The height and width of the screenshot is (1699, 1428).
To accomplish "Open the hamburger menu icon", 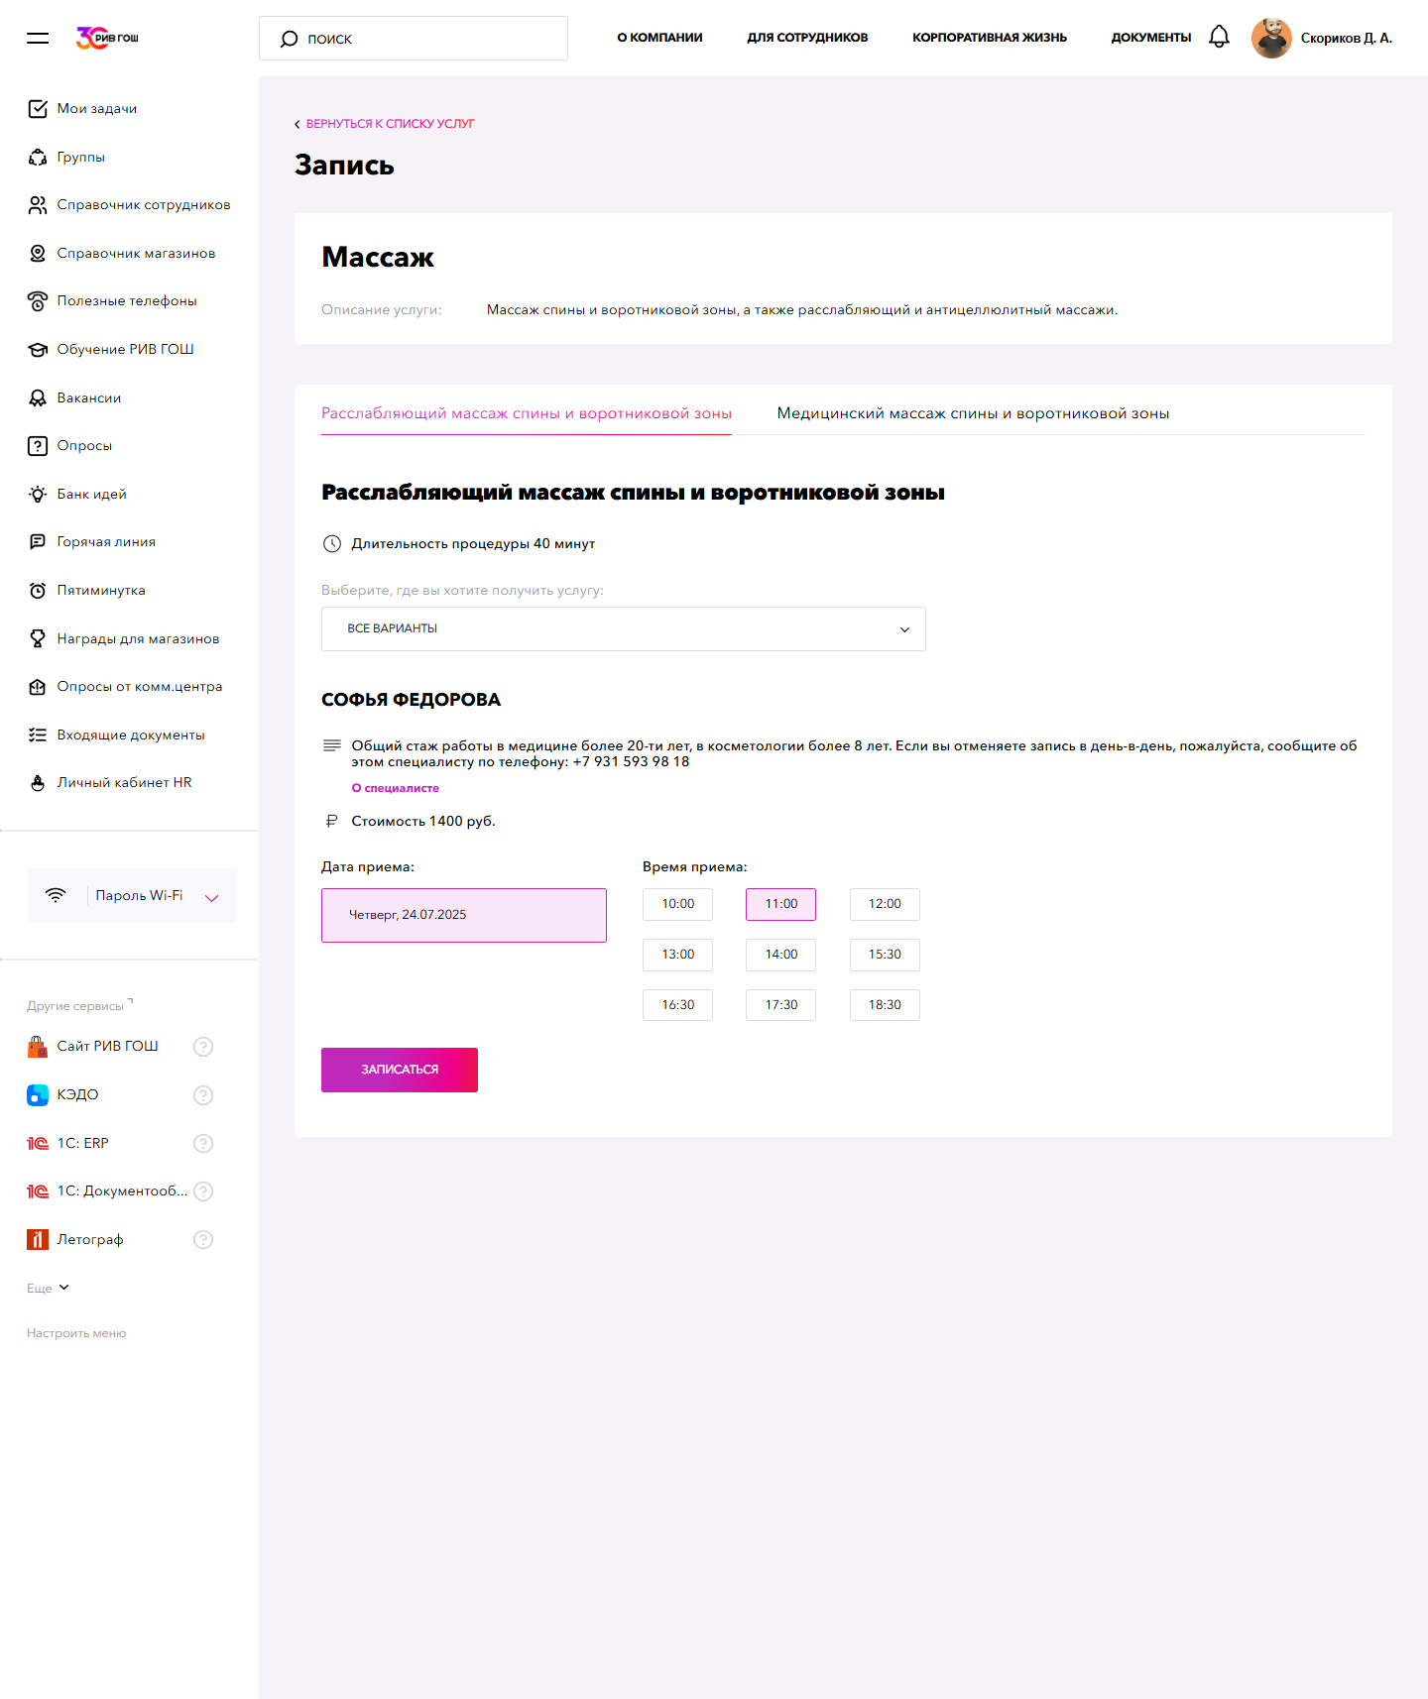I will click(x=38, y=38).
